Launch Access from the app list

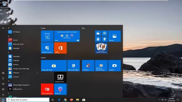[23, 40]
